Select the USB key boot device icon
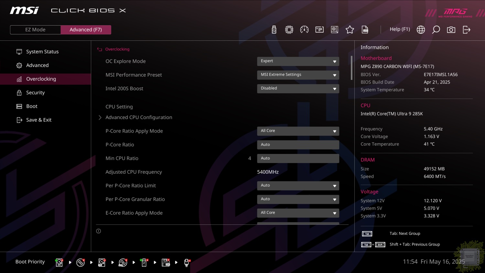The height and width of the screenshot is (273, 485). (x=144, y=262)
